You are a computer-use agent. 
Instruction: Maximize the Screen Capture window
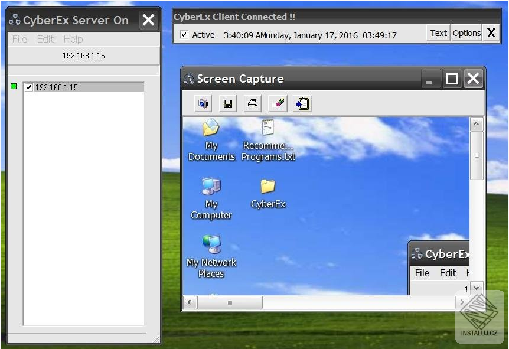(452, 78)
